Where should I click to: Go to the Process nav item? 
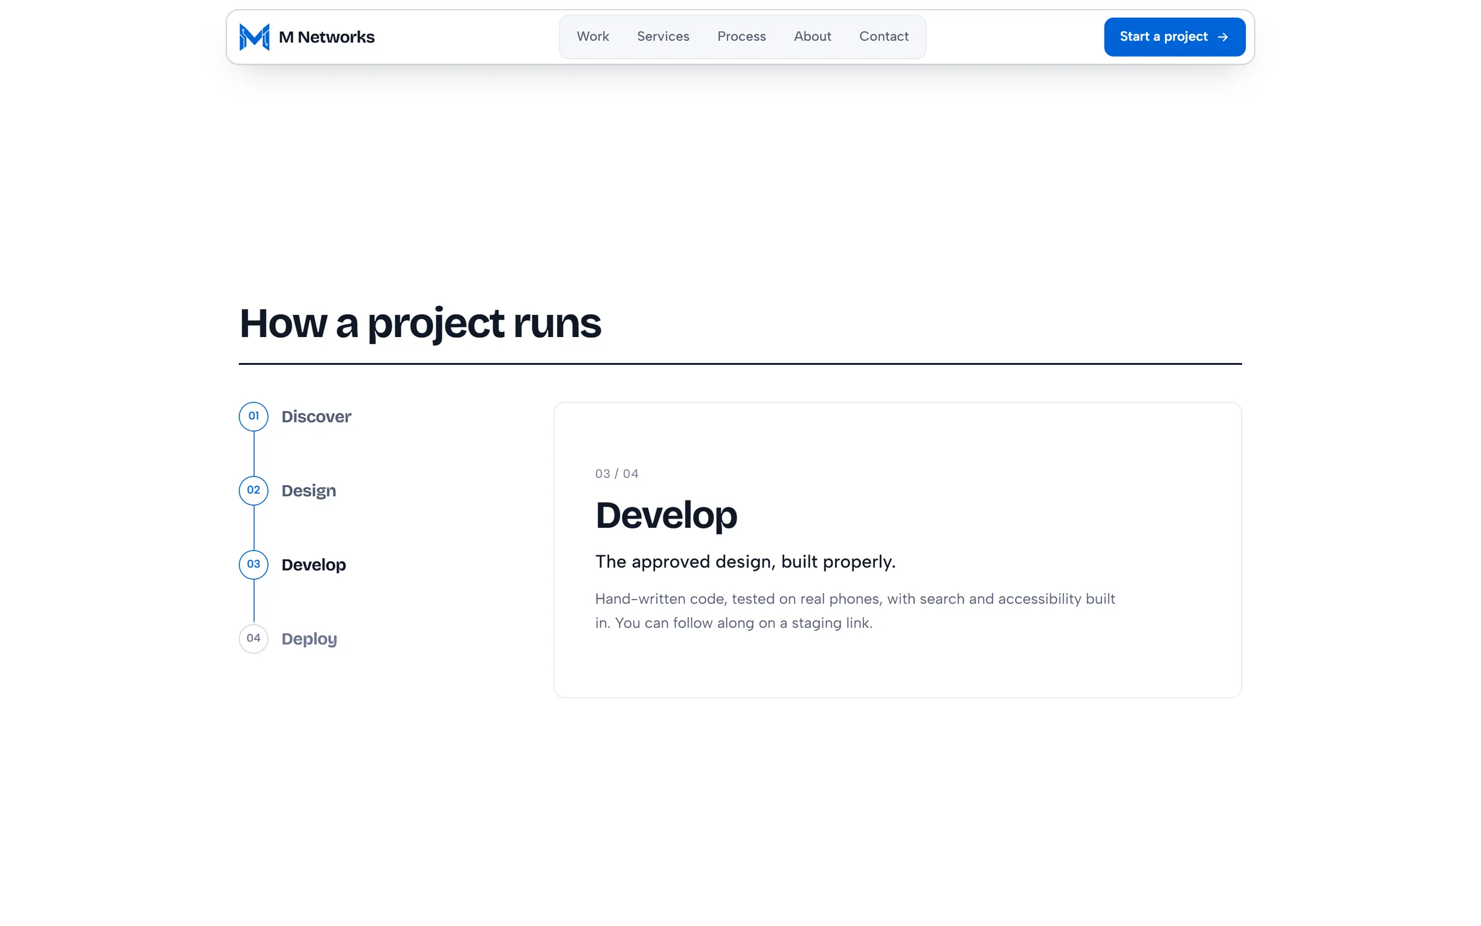(741, 36)
